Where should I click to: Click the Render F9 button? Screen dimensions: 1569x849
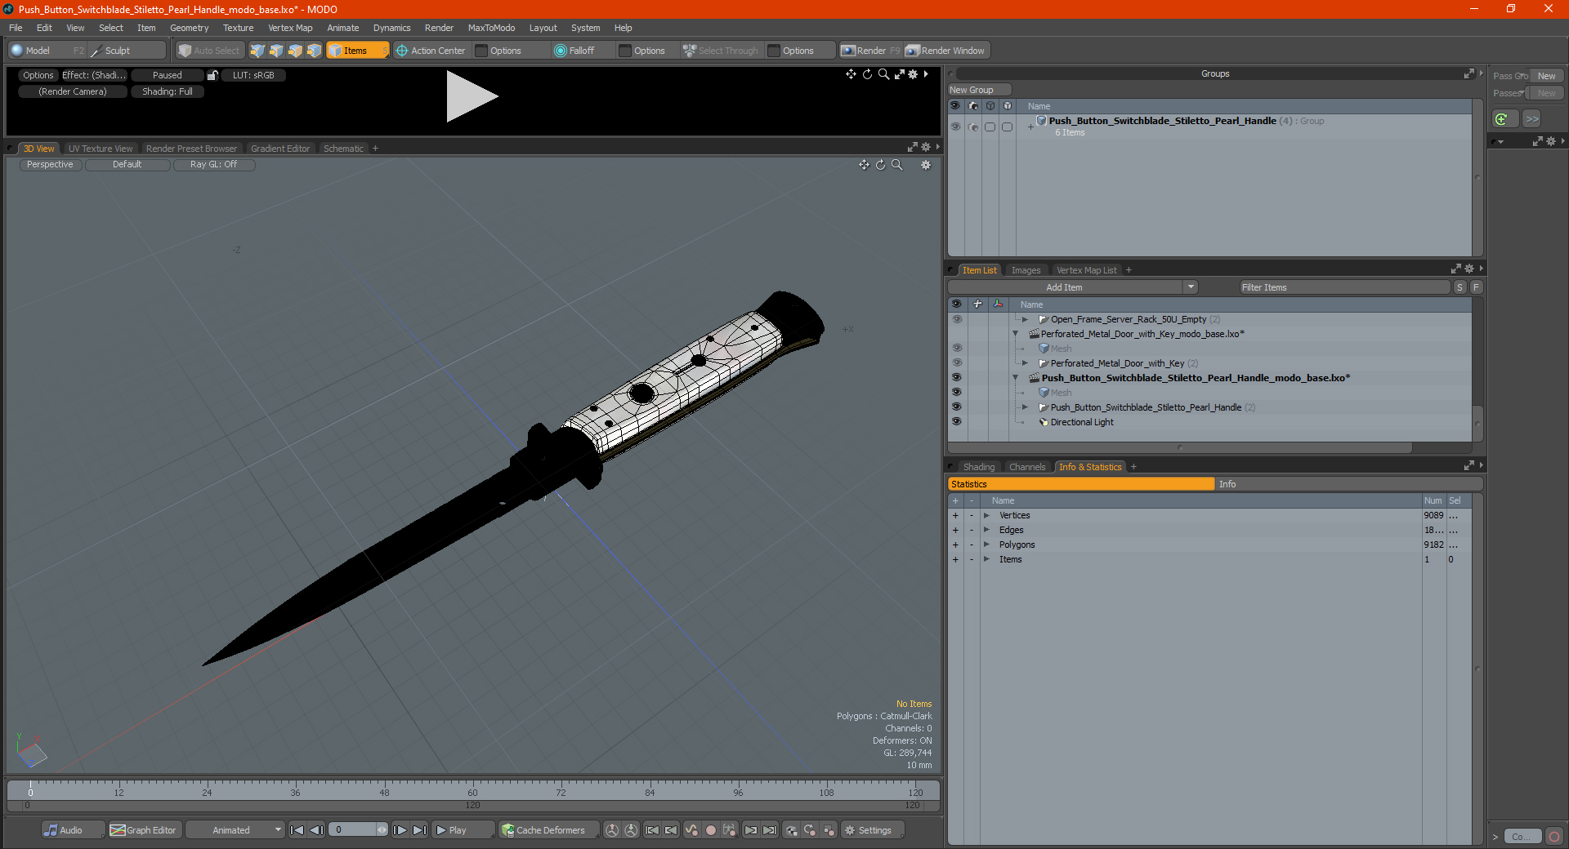[x=870, y=51]
